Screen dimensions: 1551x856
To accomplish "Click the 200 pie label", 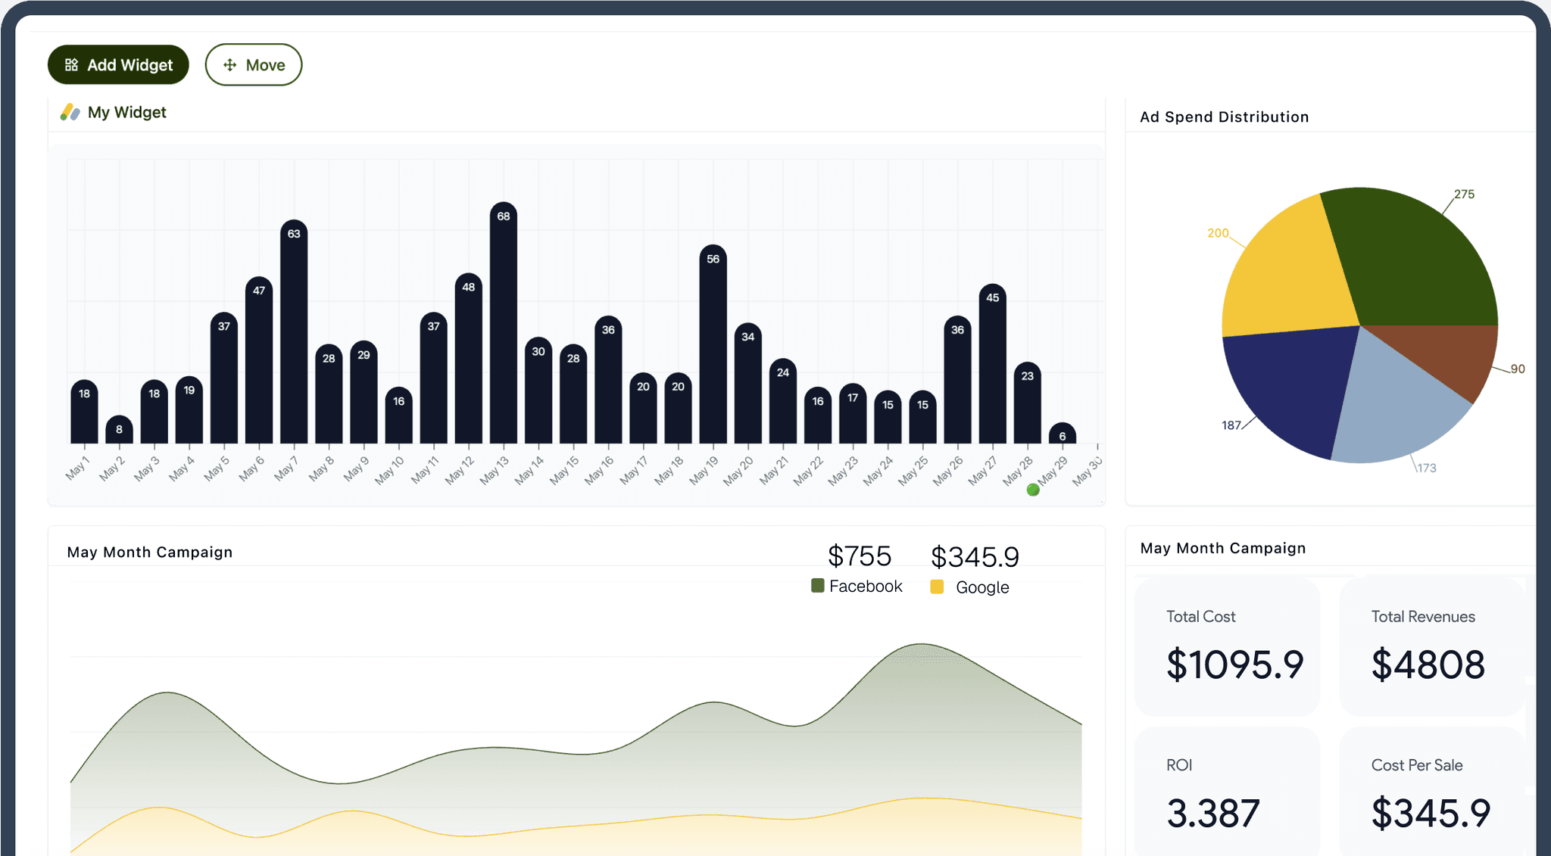I will point(1218,233).
